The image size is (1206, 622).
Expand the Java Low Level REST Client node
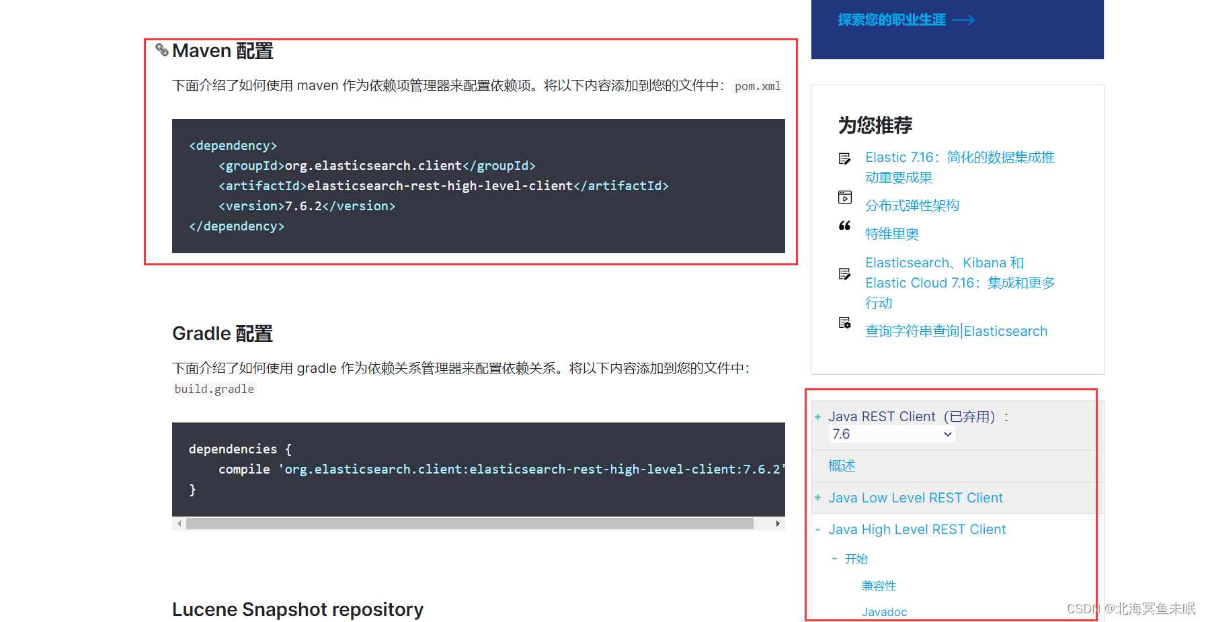coord(817,498)
